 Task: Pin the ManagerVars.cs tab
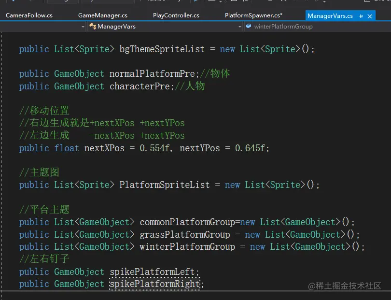click(361, 16)
